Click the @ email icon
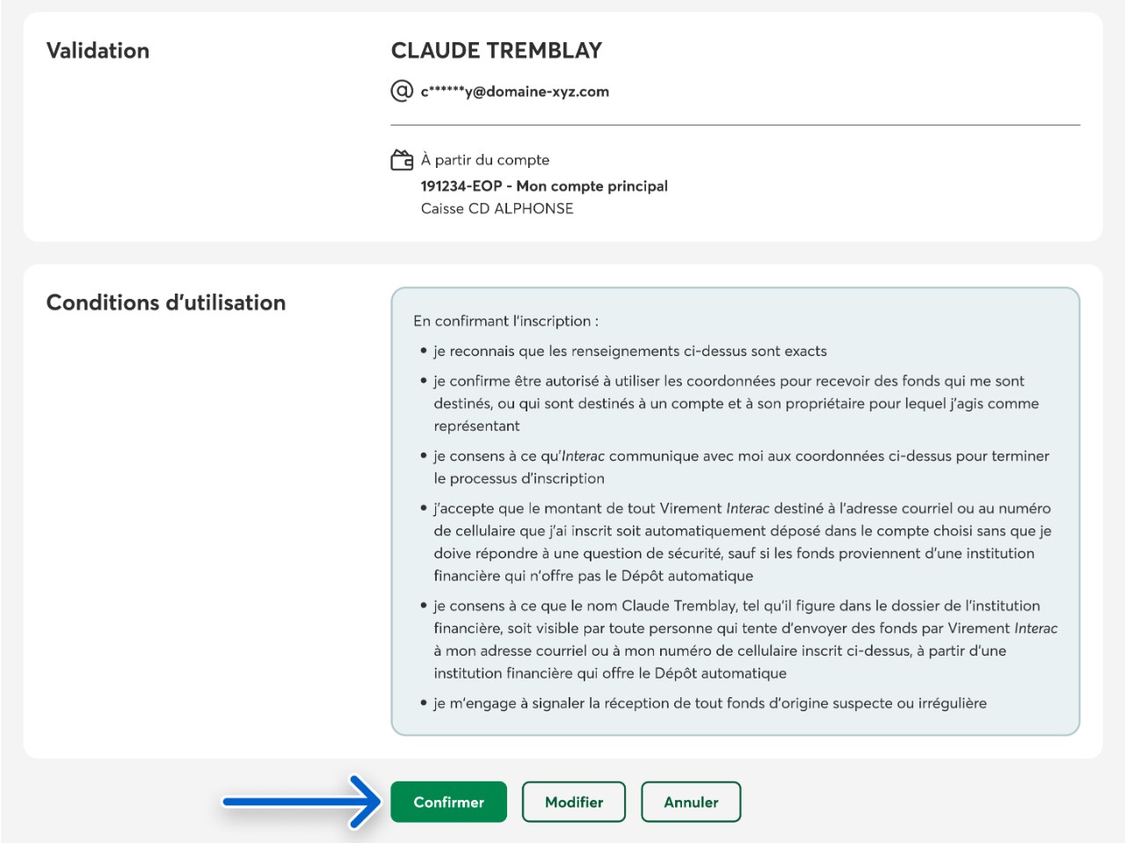The width and height of the screenshot is (1125, 843). tap(402, 91)
